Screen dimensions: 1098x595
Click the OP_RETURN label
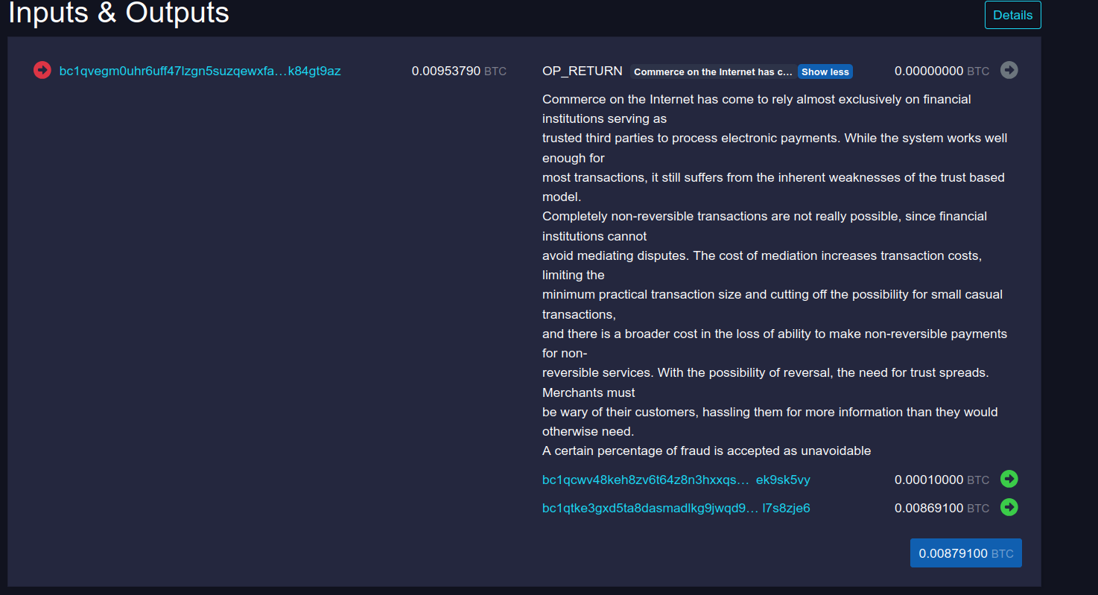582,71
